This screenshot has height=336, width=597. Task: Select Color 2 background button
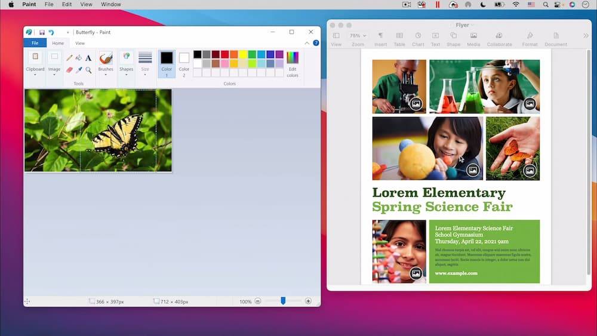(x=184, y=64)
